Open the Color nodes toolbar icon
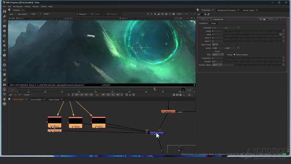 (4, 31)
